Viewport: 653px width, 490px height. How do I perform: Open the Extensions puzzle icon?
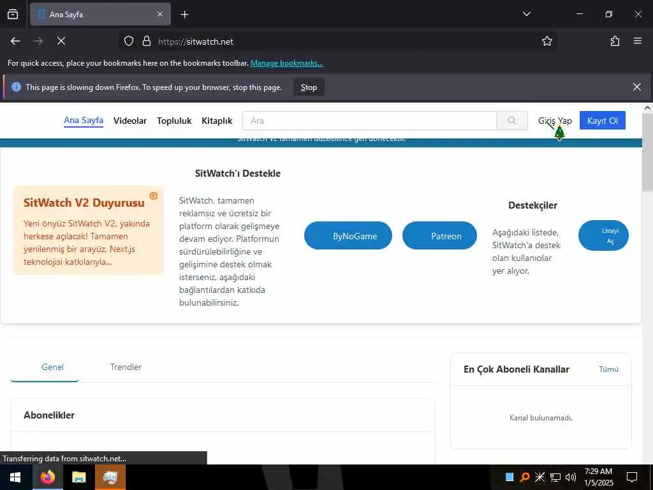pos(615,41)
